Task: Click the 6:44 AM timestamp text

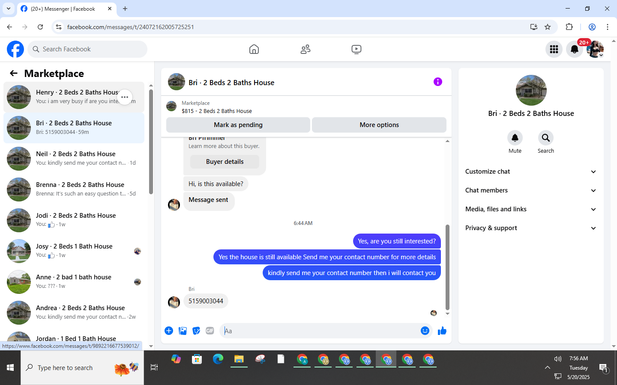Action: pos(303,223)
